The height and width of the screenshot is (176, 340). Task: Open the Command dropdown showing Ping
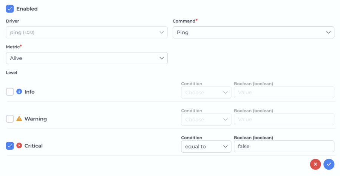pyautogui.click(x=253, y=32)
